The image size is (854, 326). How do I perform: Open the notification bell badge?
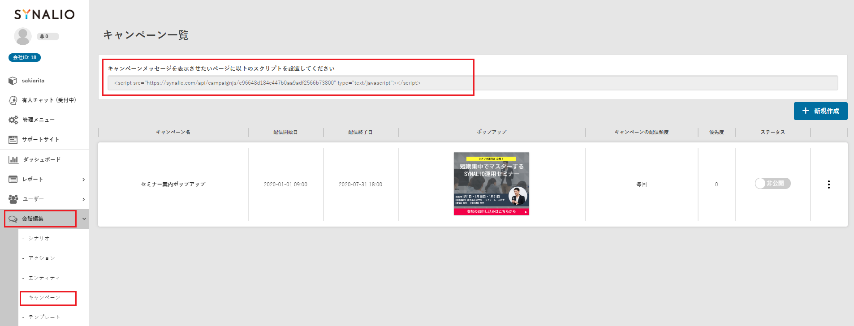click(47, 36)
